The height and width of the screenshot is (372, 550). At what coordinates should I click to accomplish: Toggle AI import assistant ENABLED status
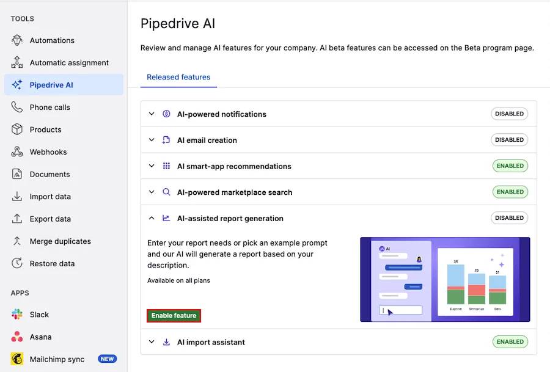(510, 341)
